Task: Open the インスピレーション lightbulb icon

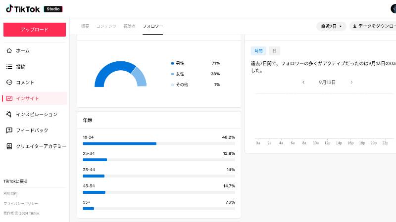Action: 9,114
